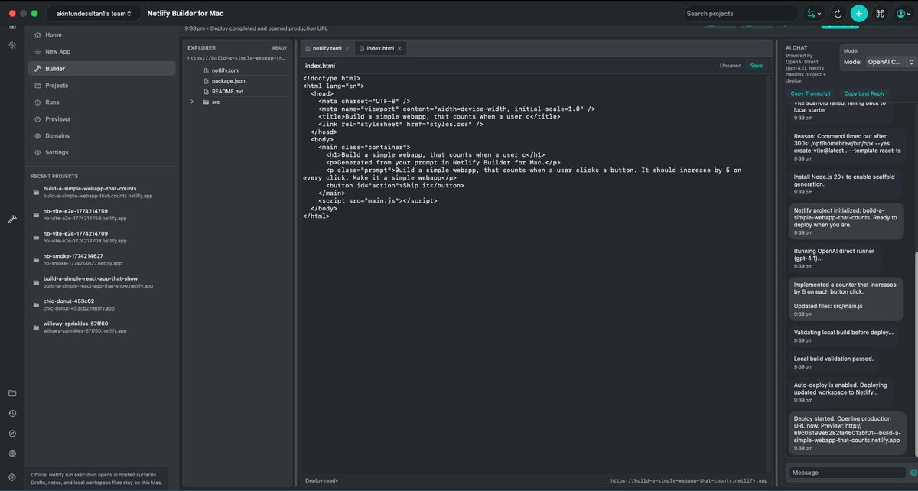Click folder icon beside chic-donut-453c62
The height and width of the screenshot is (491, 918).
coord(36,304)
